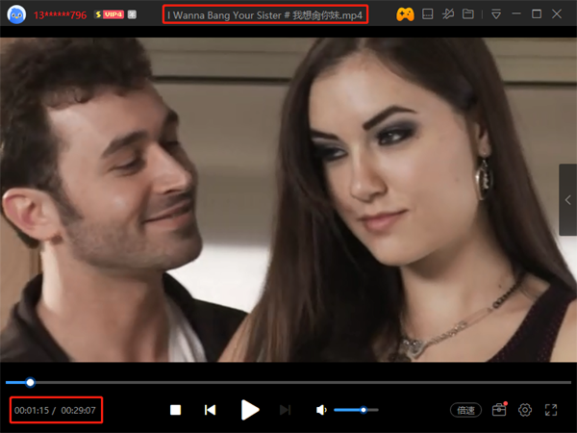
Task: Expand the side playlist panel arrow
Action: coord(567,199)
